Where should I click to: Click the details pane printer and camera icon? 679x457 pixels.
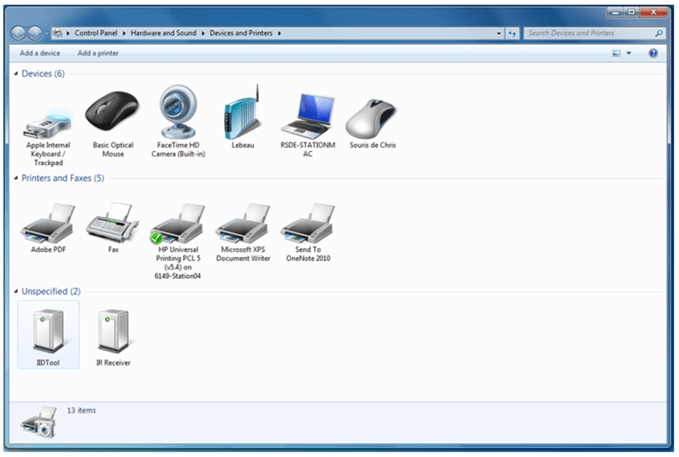(x=39, y=422)
